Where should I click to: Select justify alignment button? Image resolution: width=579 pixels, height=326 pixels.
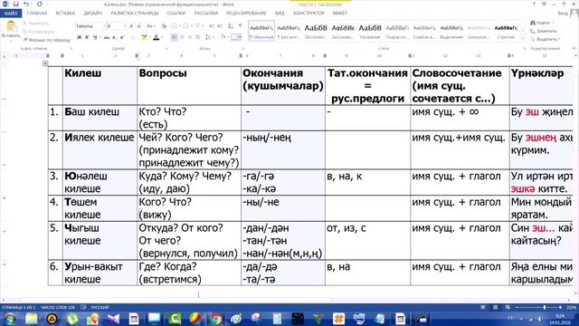pyautogui.click(x=198, y=37)
